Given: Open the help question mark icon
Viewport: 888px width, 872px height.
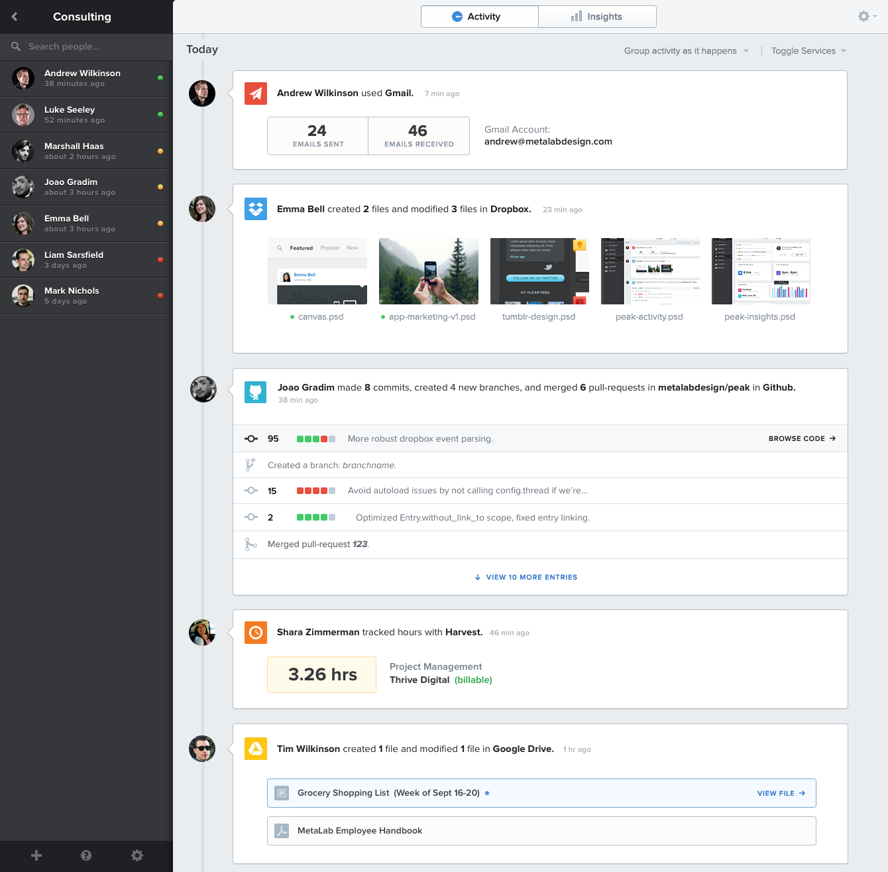Looking at the screenshot, I should click(x=86, y=855).
